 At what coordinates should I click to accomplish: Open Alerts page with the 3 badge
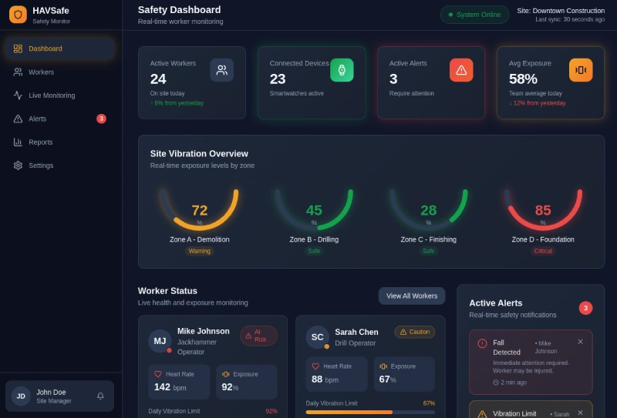click(60, 119)
